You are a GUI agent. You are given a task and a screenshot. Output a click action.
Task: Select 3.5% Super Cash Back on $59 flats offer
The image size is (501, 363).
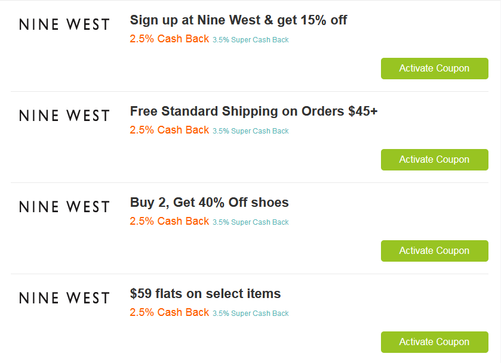[250, 314]
